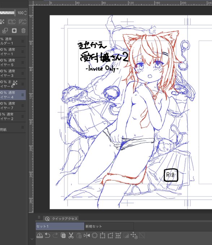Select the 用紙 paper layer
Image resolution: width=212 pixels, height=245 pixels.
13,128
